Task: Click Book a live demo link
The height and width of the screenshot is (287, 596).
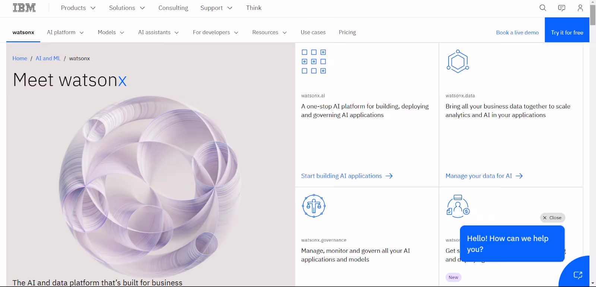Action: pyautogui.click(x=517, y=33)
